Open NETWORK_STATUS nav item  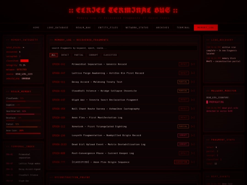137,27
